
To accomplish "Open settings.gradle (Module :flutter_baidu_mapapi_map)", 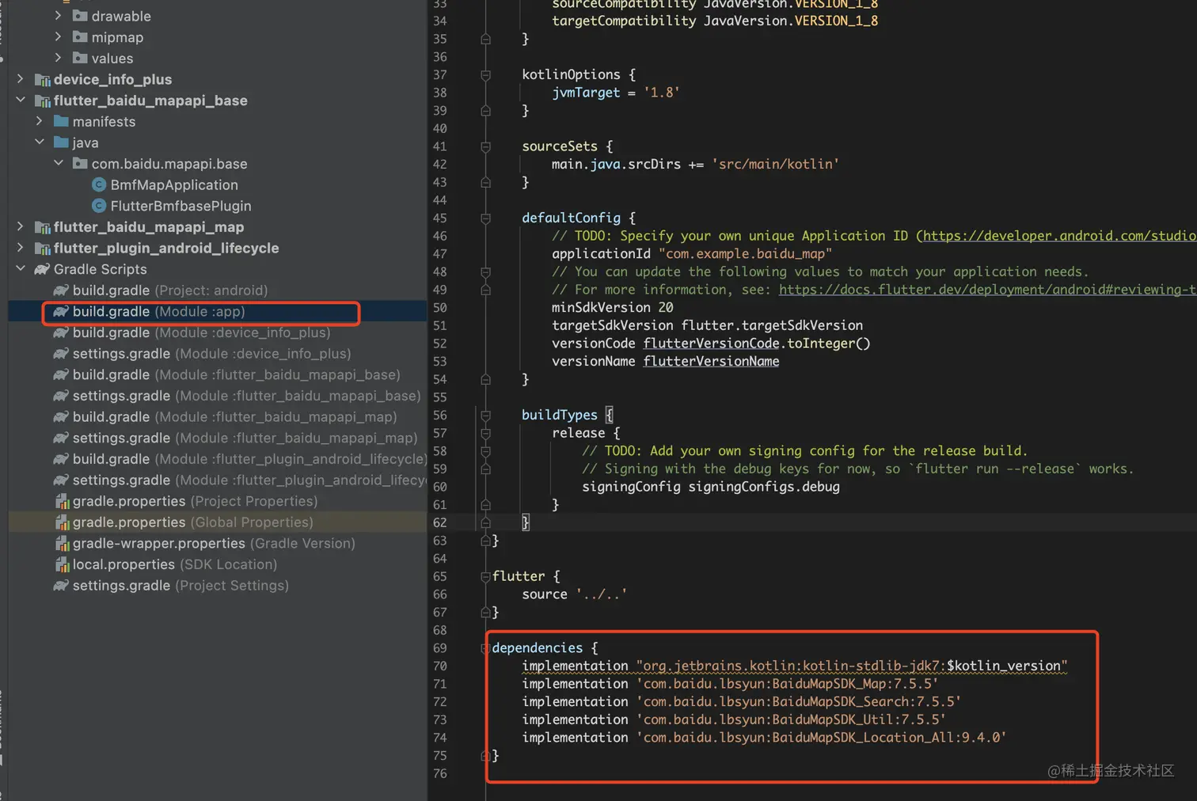I will tap(245, 438).
